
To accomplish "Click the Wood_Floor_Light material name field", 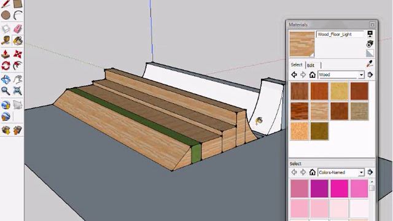I will click(x=340, y=34).
